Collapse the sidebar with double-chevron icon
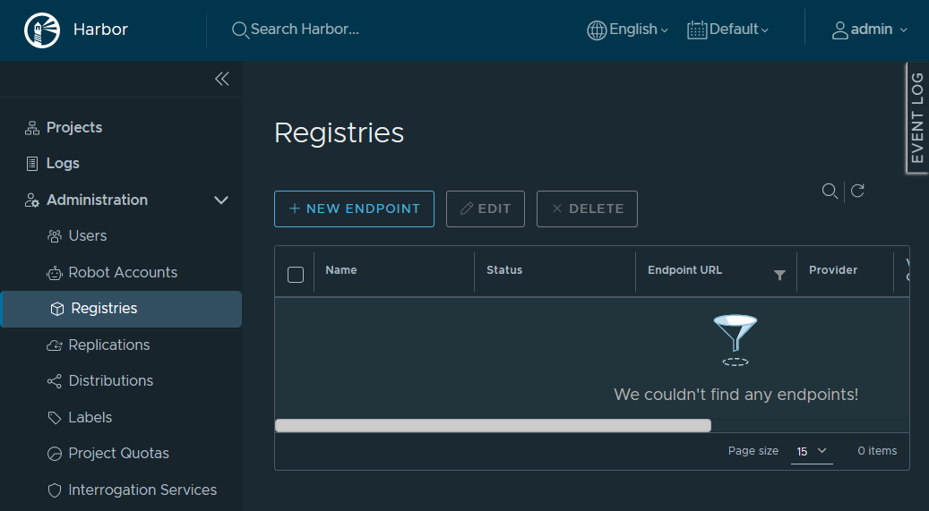The image size is (929, 511). point(222,79)
